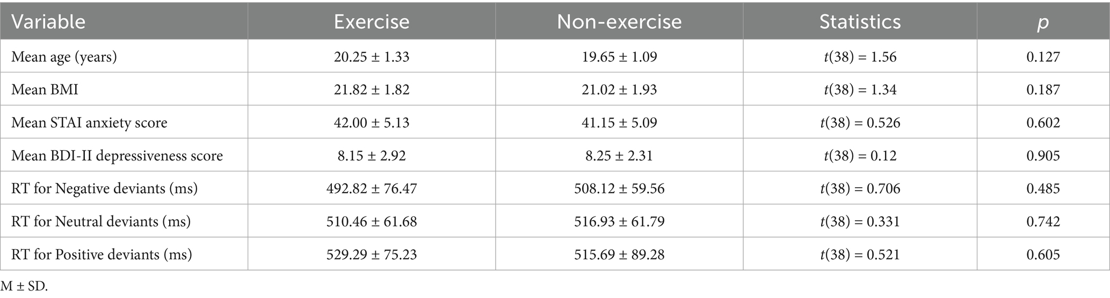Select RT for Positive deviants label
This screenshot has height=298, width=1110.
[x=101, y=254]
